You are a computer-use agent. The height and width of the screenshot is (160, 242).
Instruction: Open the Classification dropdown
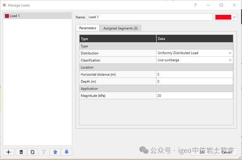195,60
